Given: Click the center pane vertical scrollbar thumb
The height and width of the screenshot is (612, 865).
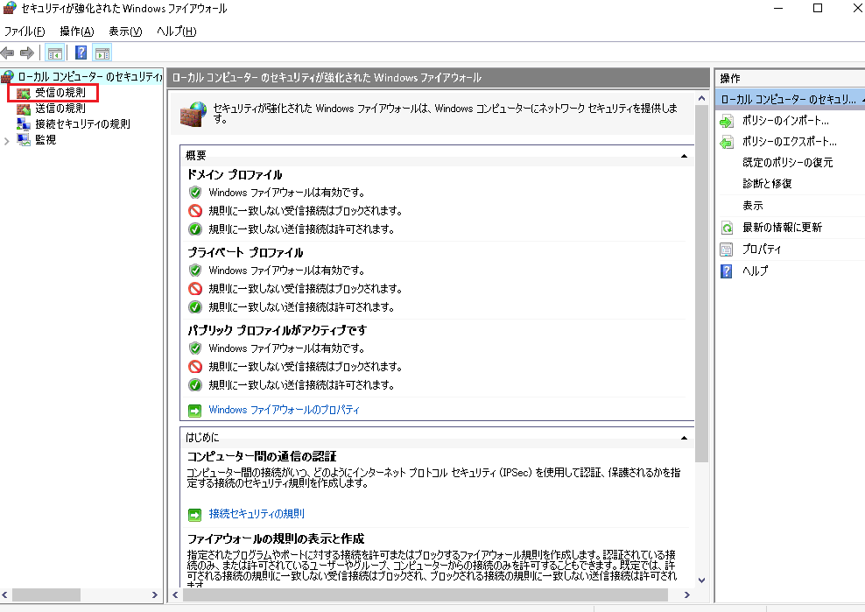Looking at the screenshot, I should click(x=701, y=284).
